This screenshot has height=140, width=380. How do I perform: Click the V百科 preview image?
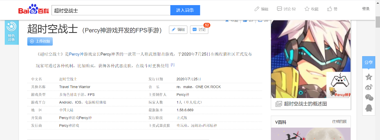[311, 134]
